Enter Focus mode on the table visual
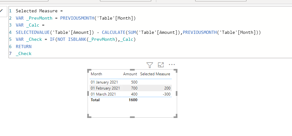 click(x=161, y=65)
